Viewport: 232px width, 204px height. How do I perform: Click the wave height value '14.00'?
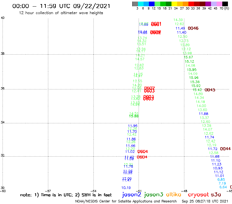click(x=201, y=106)
